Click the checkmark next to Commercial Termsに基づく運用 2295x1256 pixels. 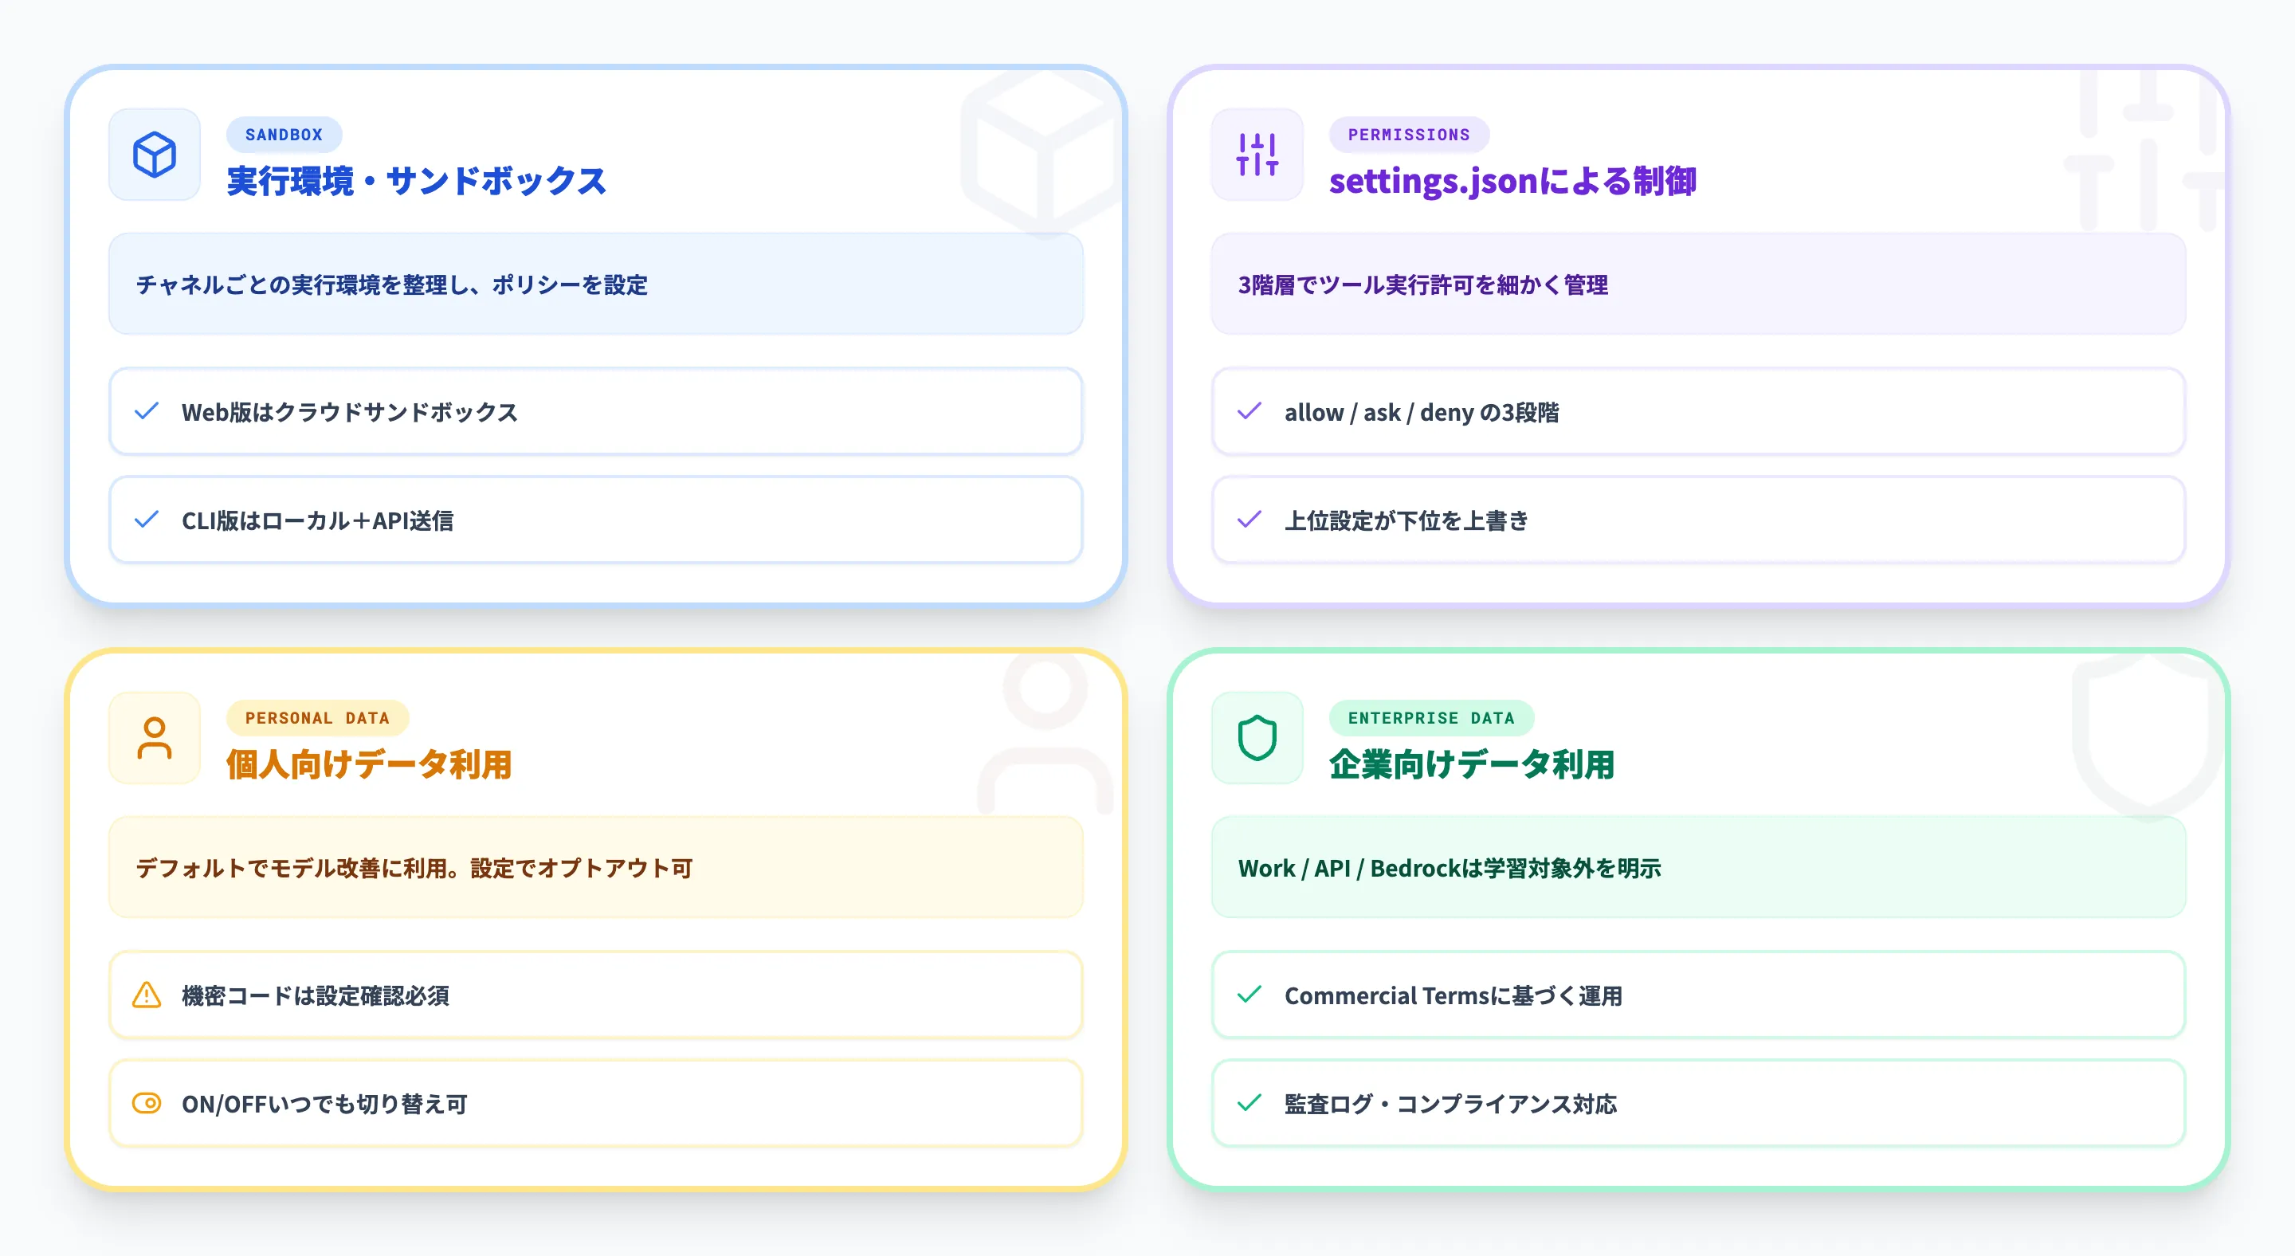tap(1249, 996)
